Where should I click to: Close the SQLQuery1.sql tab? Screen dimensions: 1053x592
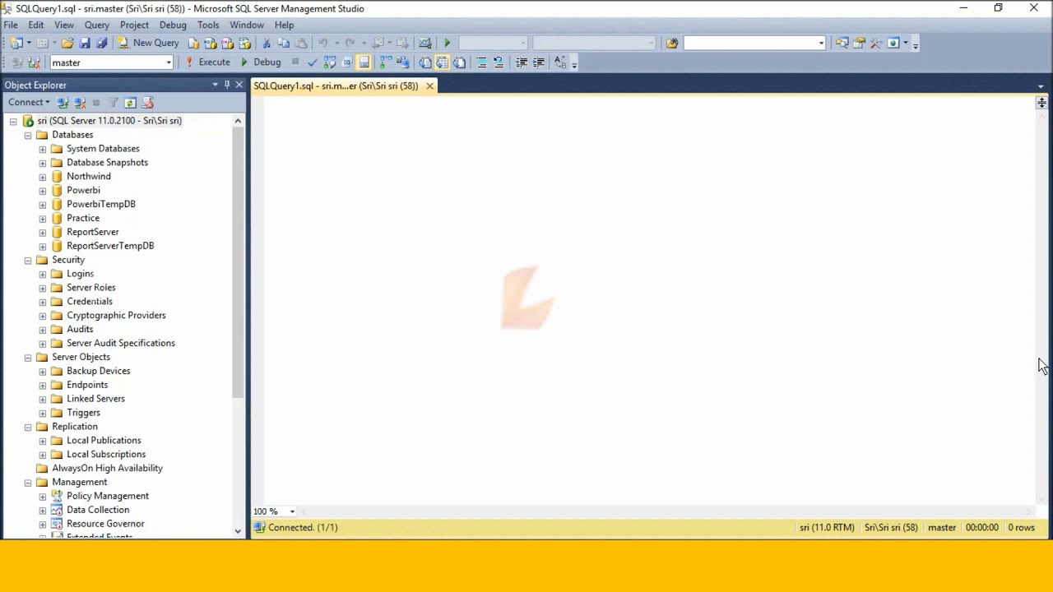click(x=429, y=86)
